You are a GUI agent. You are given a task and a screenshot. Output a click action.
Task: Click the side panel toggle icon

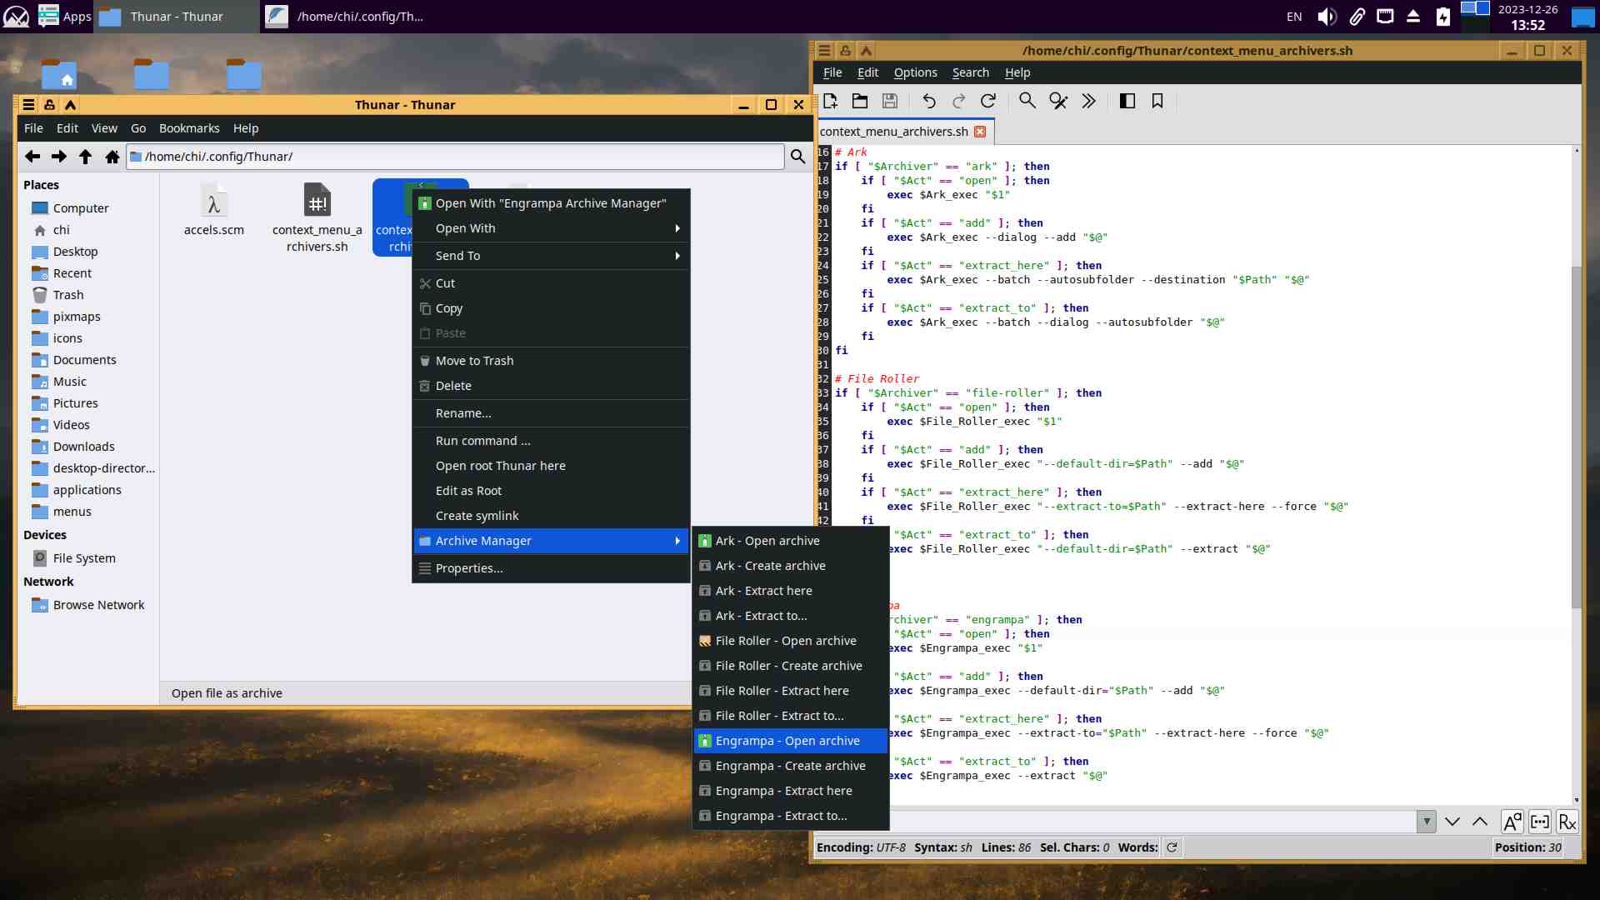tap(1127, 101)
